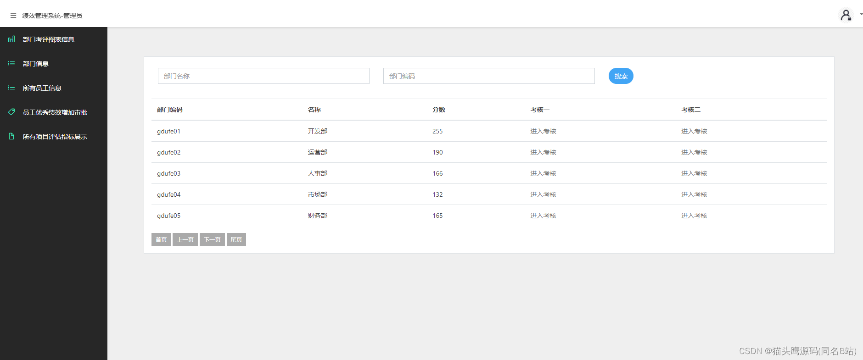Click 考核一 进入考核 link for gdufe05
Viewport: 863px width, 360px height.
click(x=543, y=216)
